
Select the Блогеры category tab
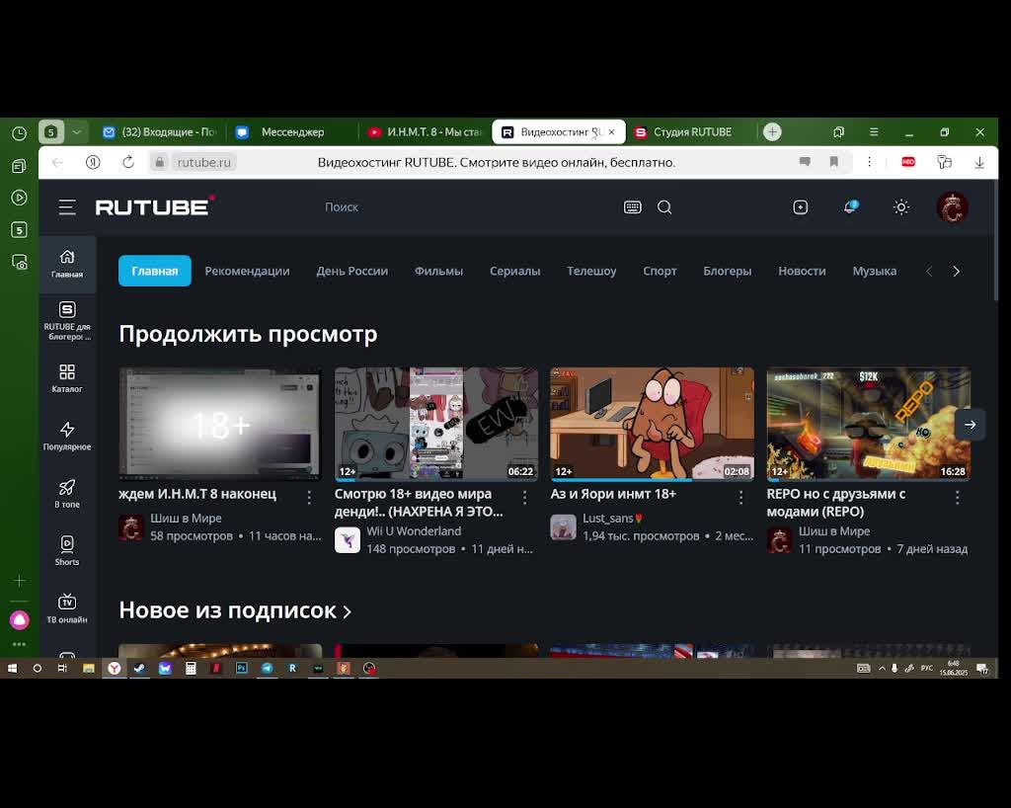(728, 271)
